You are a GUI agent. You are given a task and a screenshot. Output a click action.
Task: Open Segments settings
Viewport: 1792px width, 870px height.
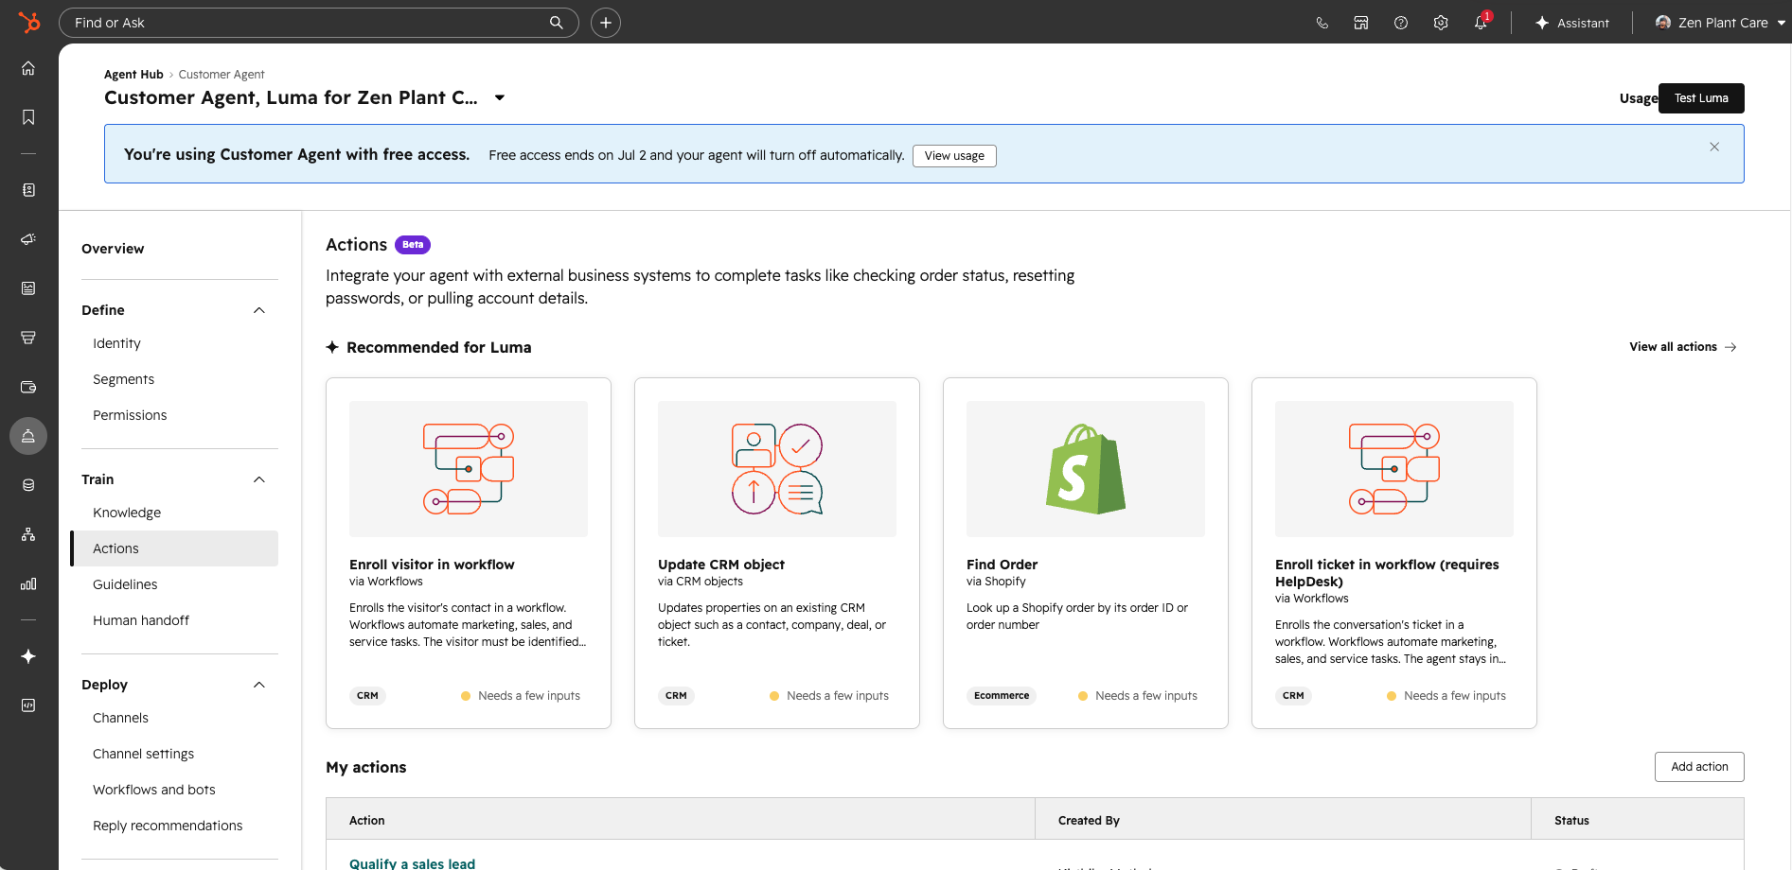123,379
